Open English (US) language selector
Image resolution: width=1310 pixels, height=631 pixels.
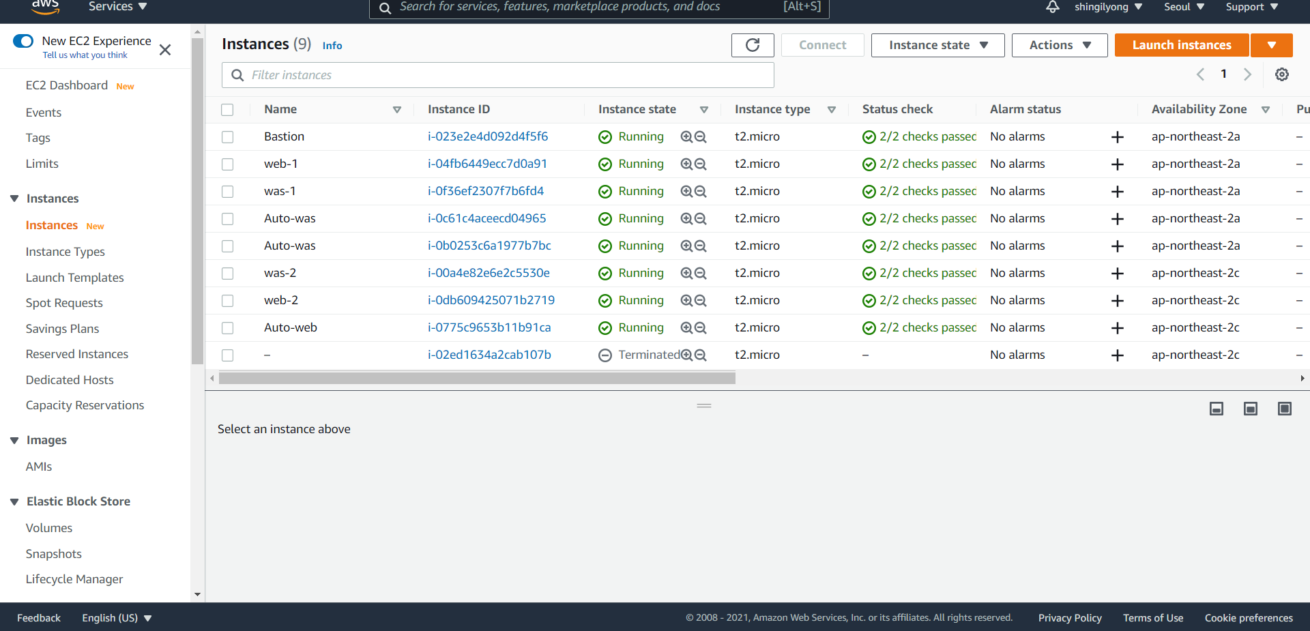[117, 618]
